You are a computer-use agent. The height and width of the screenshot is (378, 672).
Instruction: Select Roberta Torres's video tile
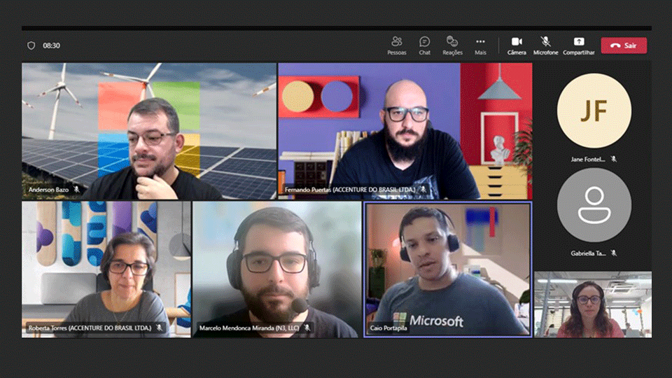[106, 269]
